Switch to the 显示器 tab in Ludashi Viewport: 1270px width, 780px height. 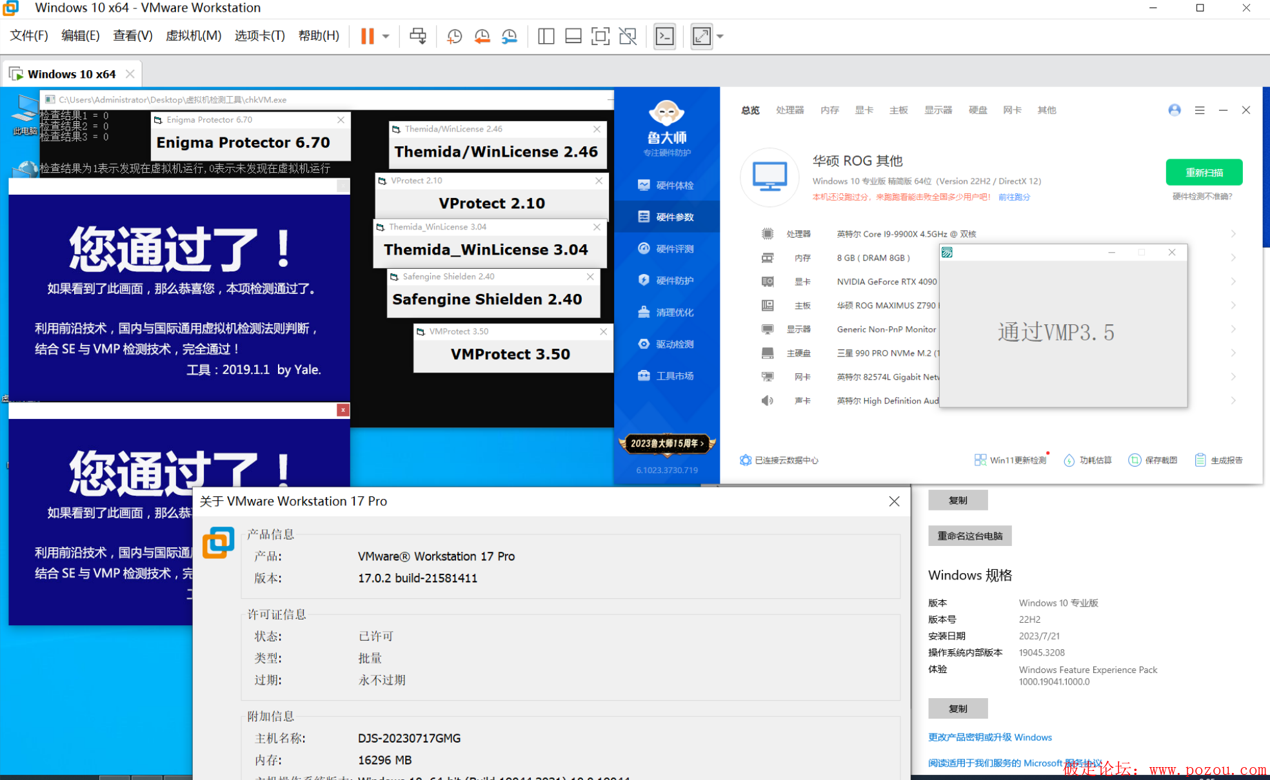[x=938, y=110]
